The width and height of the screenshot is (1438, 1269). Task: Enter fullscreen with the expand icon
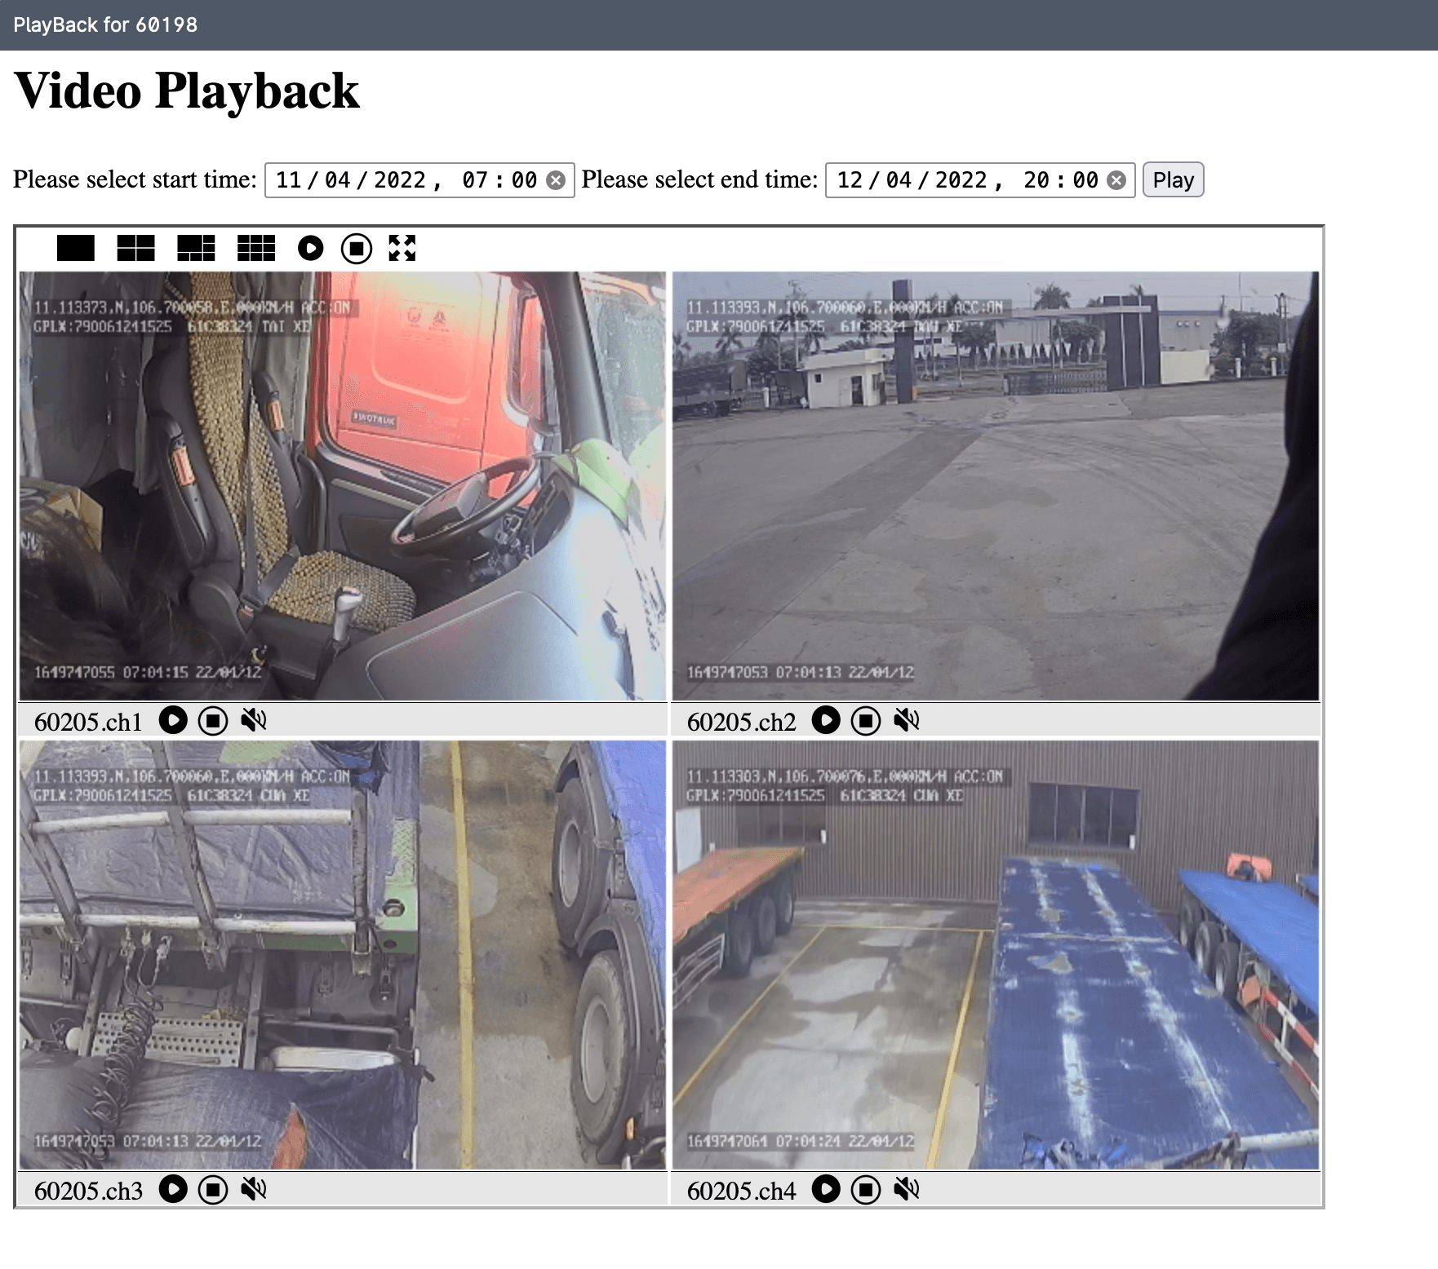coord(402,248)
